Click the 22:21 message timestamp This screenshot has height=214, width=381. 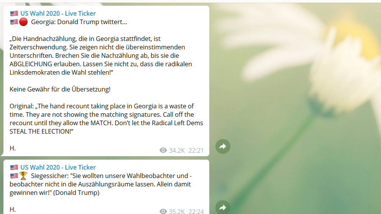[x=196, y=150]
